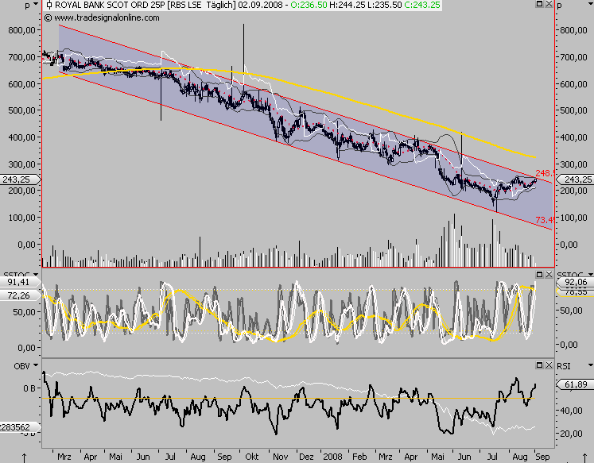Click the 2008 year label on time axis

click(x=332, y=457)
